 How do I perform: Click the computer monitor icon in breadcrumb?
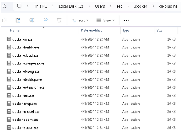point(19,6)
